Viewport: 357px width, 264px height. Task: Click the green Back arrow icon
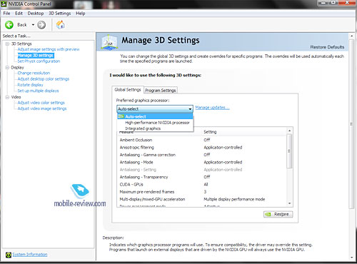click(9, 25)
